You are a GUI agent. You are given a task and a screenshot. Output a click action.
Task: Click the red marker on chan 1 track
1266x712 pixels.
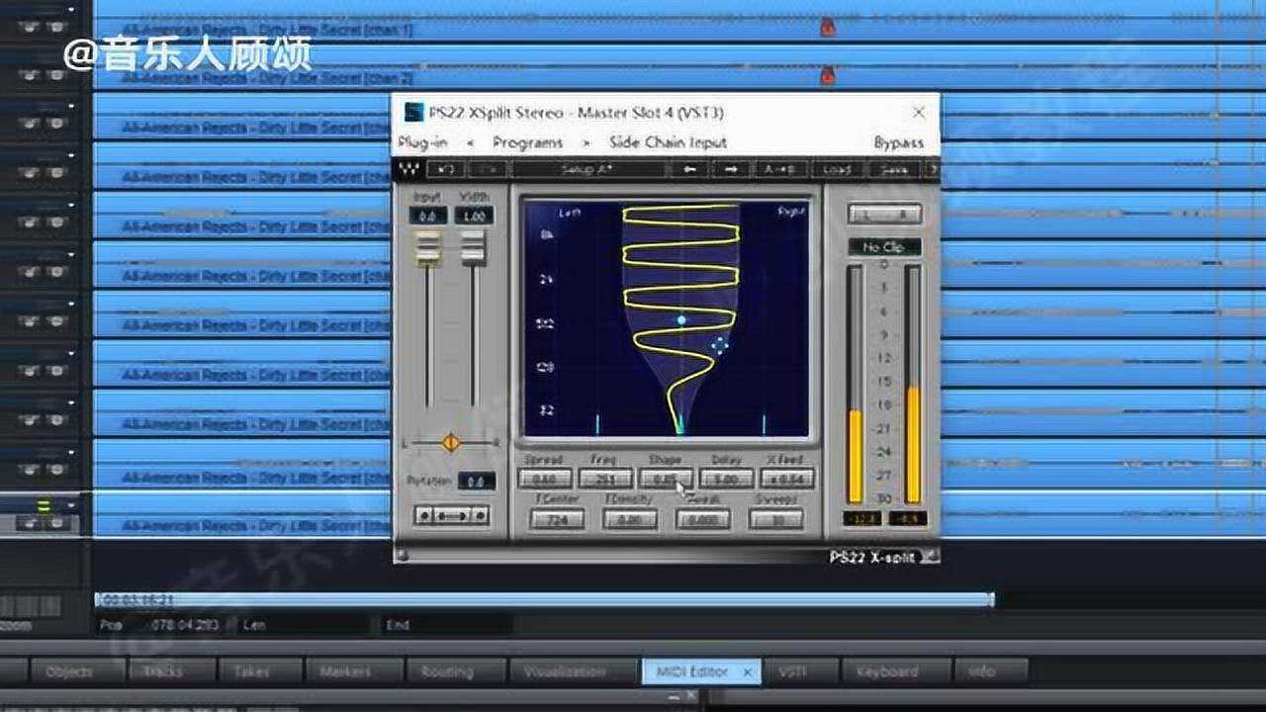(828, 28)
